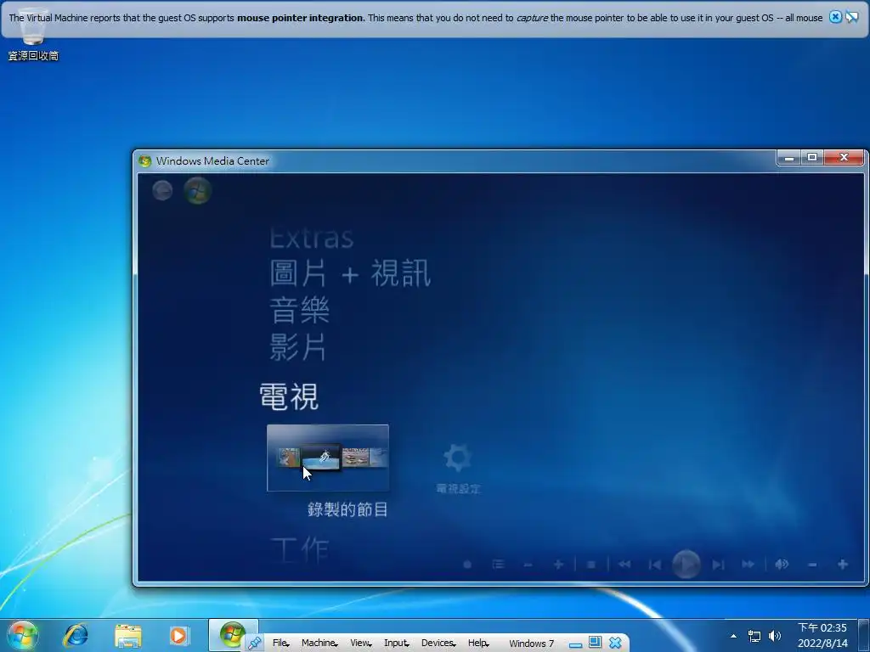The width and height of the screenshot is (870, 652).
Task: Minimize the VM using mini toolbar minimize icon
Action: click(575, 645)
